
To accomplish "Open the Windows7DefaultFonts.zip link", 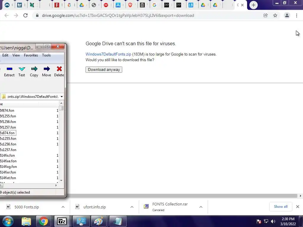I will (108, 54).
